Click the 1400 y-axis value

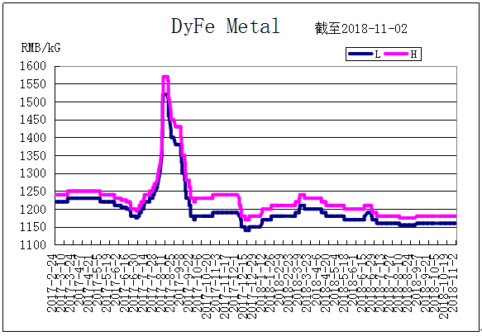(x=33, y=138)
